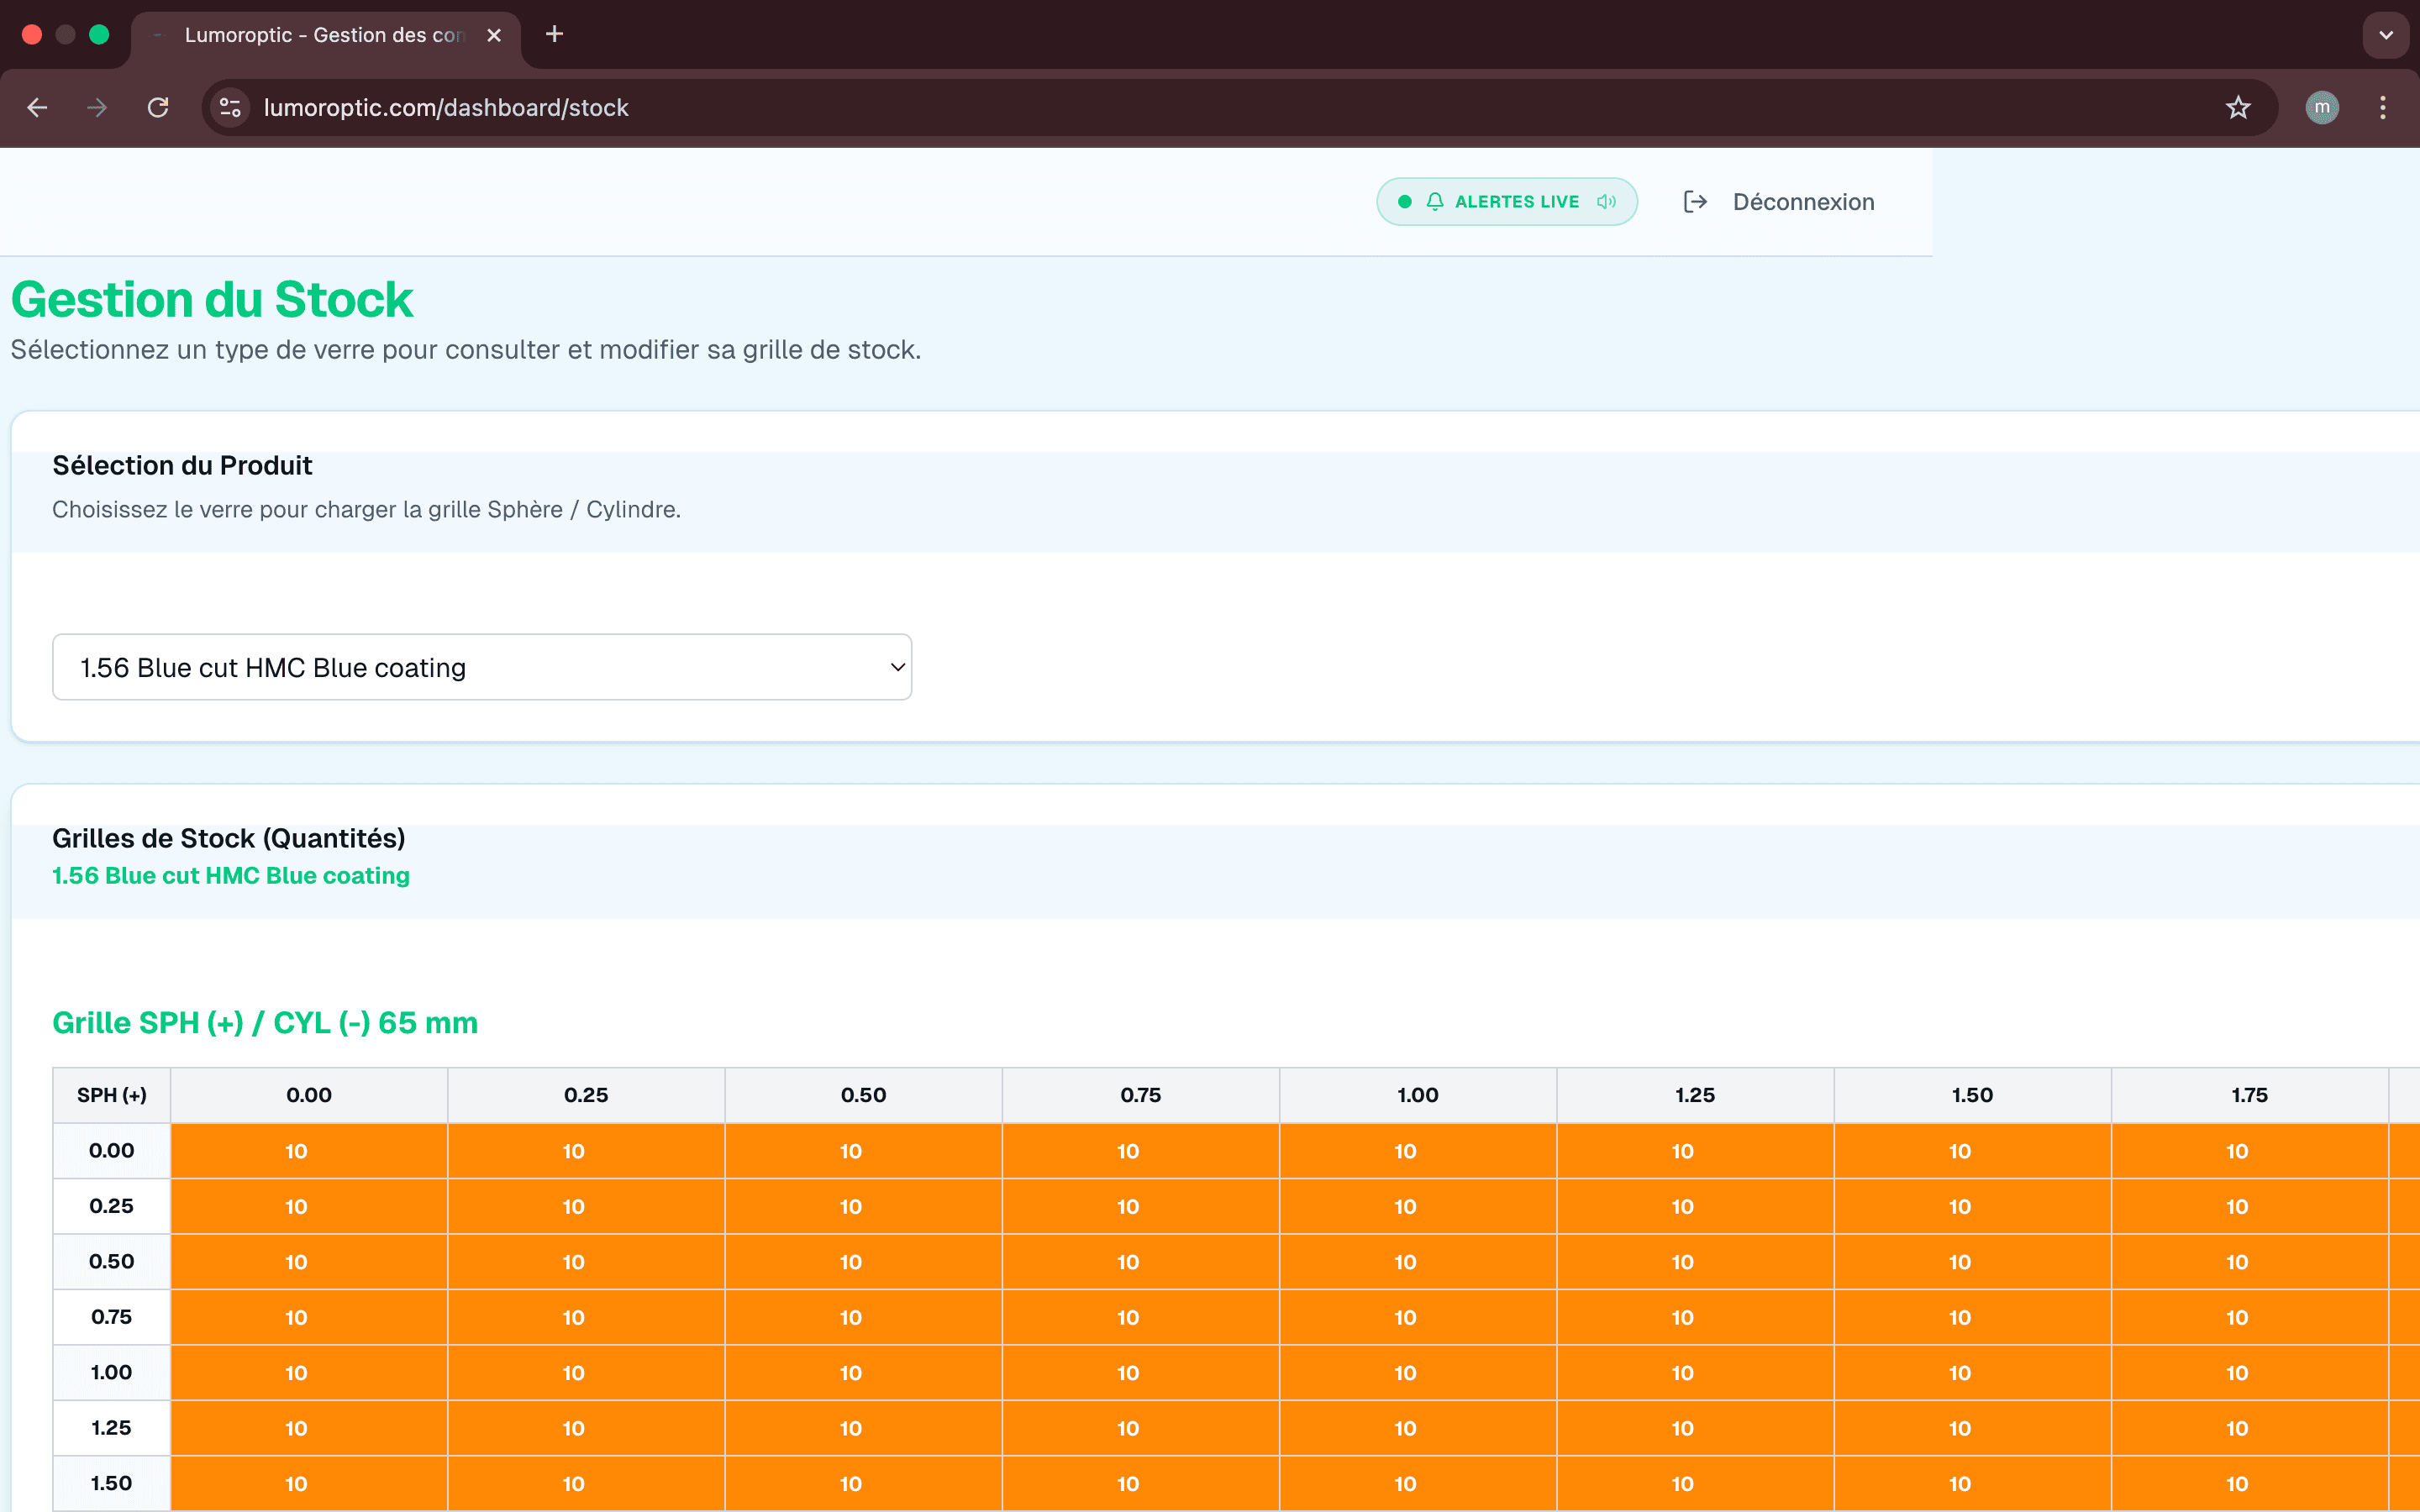Open Chrome three-dot menu
This screenshot has width=2420, height=1512.
pyautogui.click(x=2383, y=107)
